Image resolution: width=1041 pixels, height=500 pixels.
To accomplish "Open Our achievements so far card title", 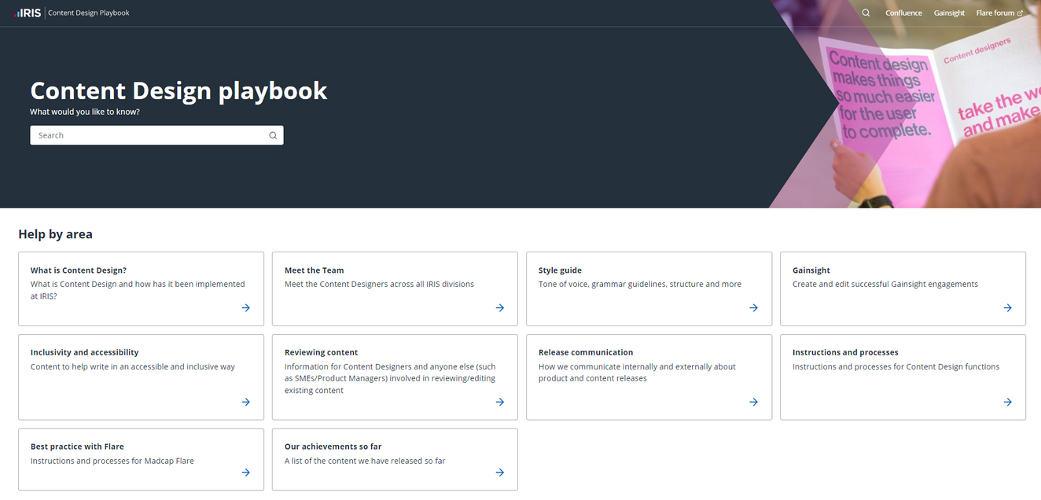I will click(333, 447).
